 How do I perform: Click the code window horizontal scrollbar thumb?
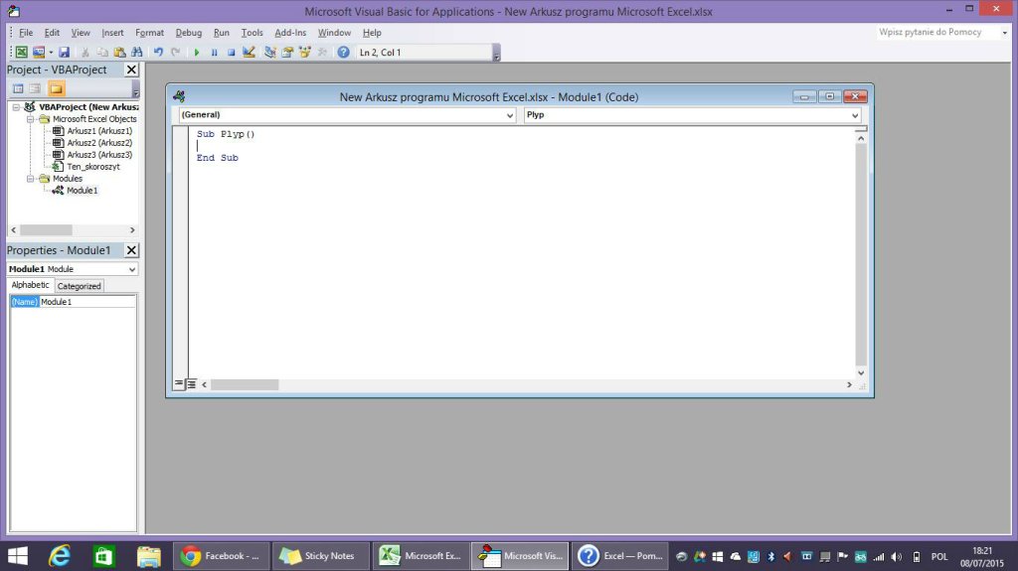245,384
